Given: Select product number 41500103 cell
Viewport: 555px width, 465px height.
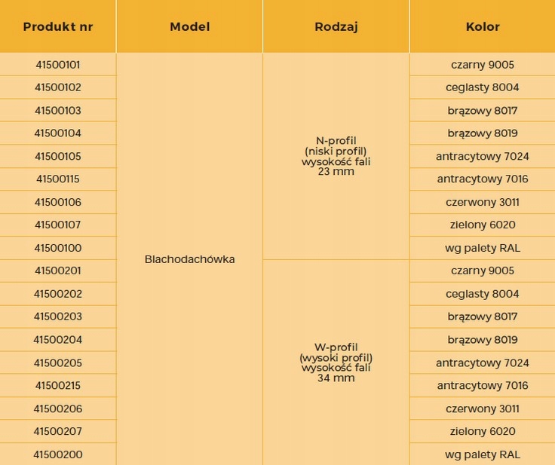Looking at the screenshot, I should coord(58,111).
